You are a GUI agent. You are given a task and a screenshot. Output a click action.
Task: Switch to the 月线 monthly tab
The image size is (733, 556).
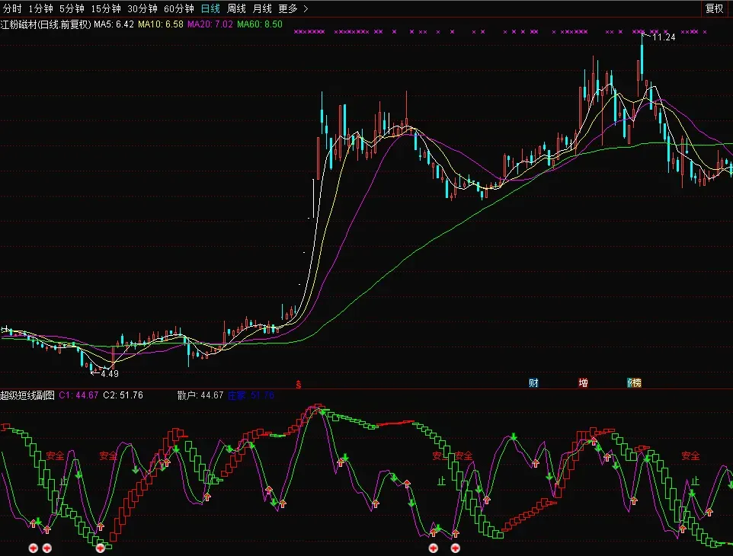tap(262, 8)
